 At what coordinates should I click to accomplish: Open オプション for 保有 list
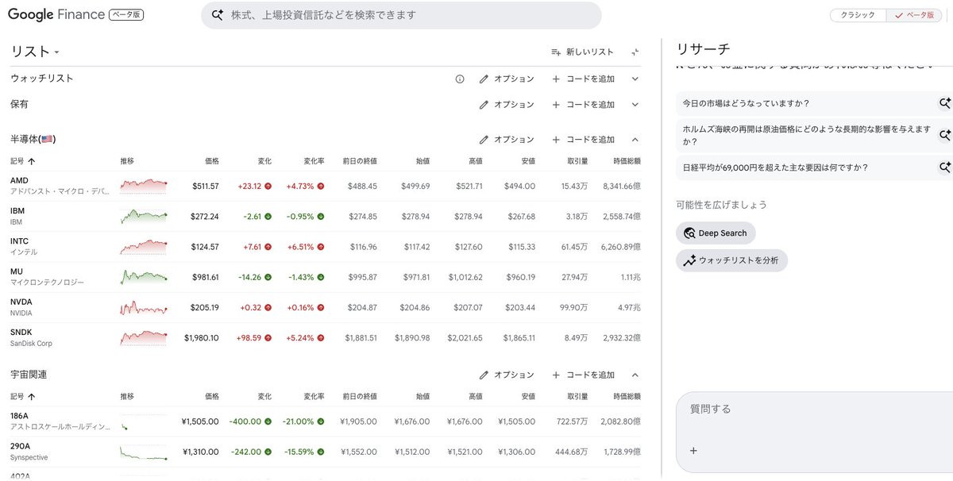507,105
